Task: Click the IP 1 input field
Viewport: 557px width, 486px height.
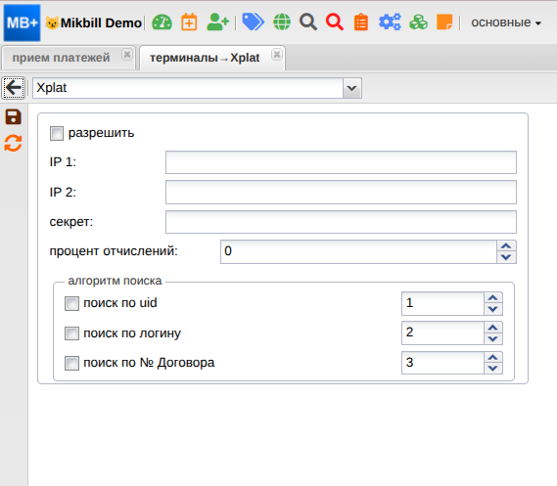Action: pos(341,162)
